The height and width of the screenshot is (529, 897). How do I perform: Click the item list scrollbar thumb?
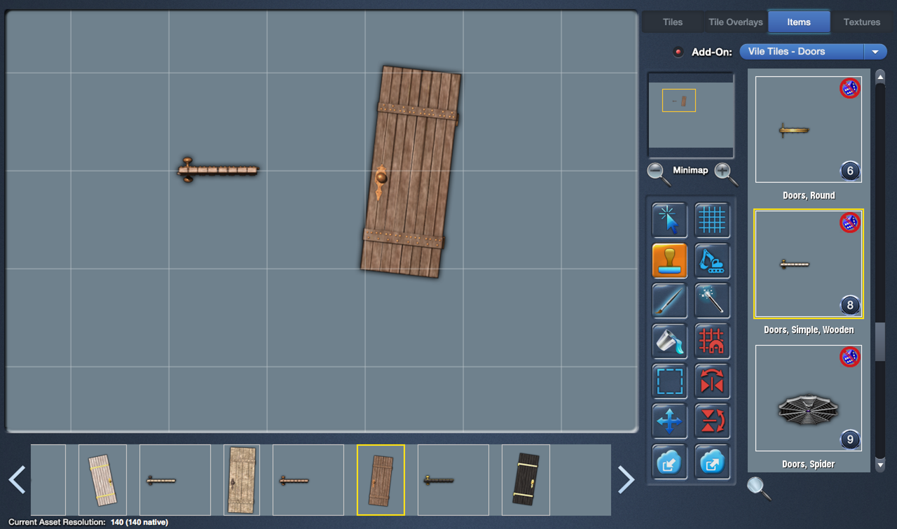(880, 342)
